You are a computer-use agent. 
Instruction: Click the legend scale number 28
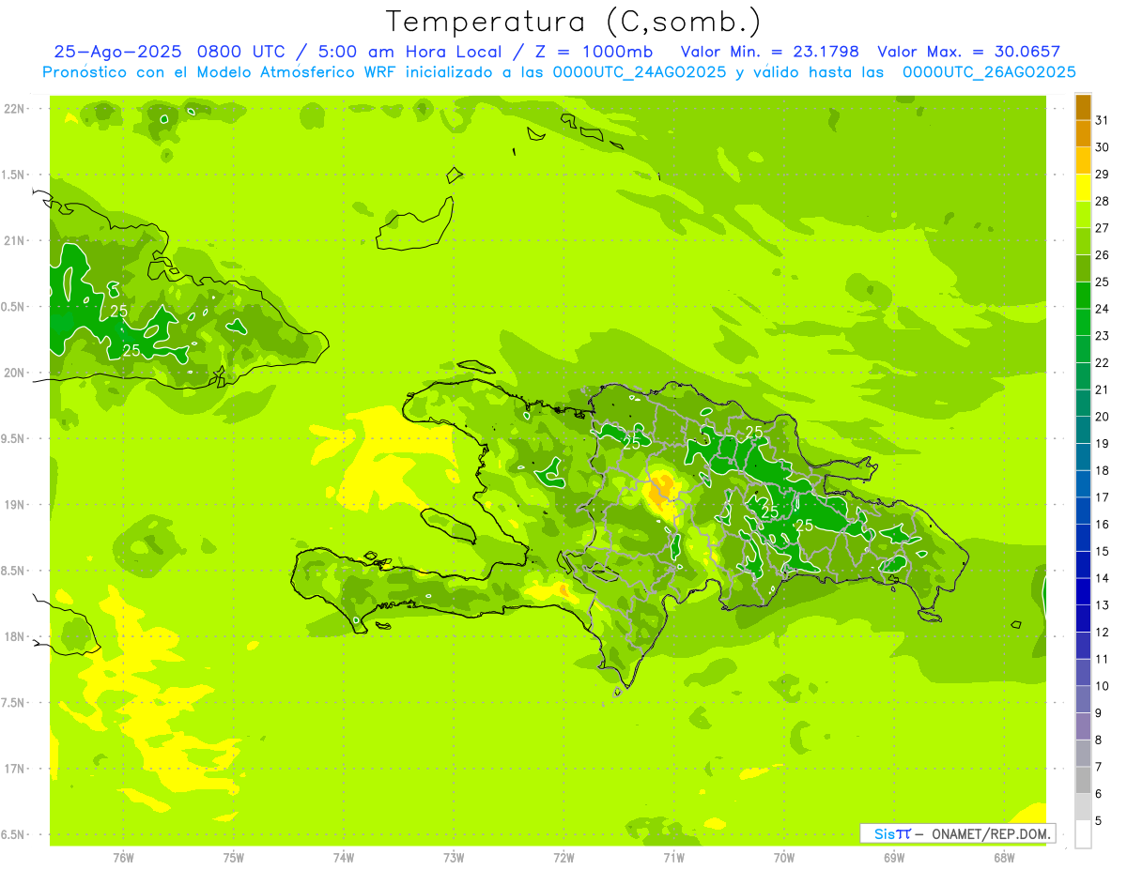click(1102, 201)
